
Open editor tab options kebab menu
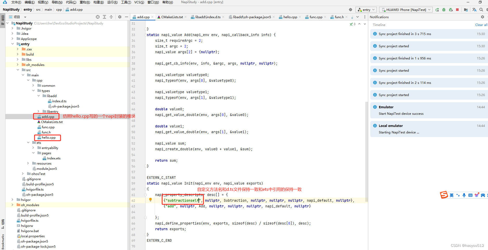365,17
